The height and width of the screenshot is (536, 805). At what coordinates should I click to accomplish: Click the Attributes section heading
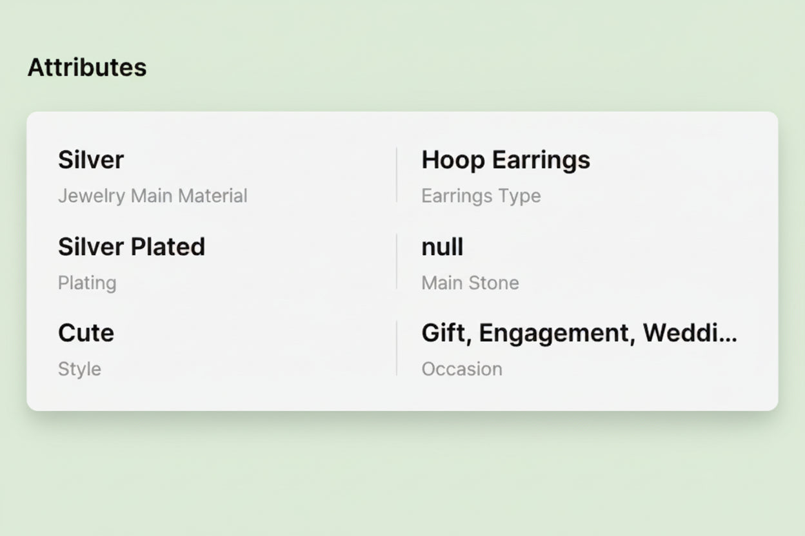87,66
